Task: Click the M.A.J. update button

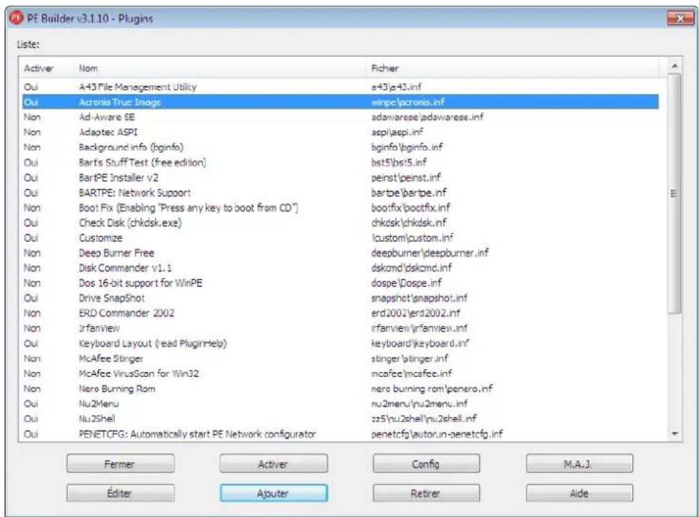Action: click(x=579, y=464)
